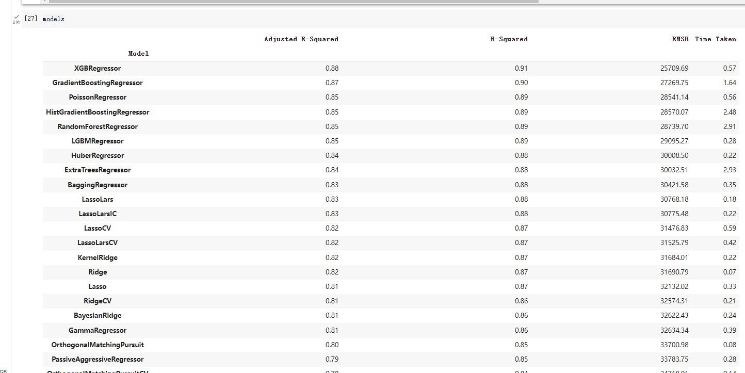Click RandomForestRegressor's Time Taken value 2.91
The image size is (745, 373).
click(729, 126)
